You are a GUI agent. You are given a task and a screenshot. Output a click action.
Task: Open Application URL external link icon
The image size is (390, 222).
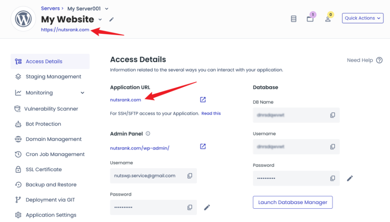coord(203,100)
